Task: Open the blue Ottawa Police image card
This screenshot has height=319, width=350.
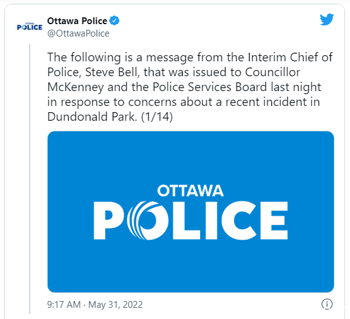Action: click(x=191, y=212)
